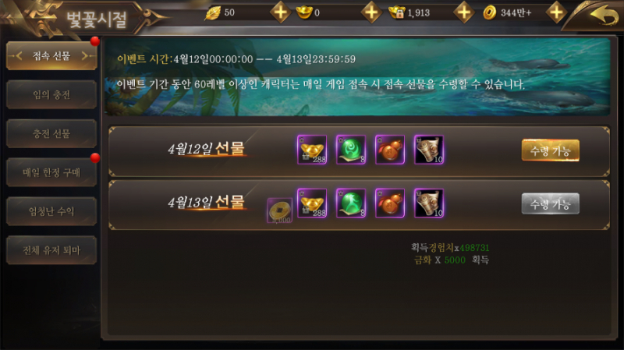The width and height of the screenshot is (624, 350).
Task: Open the 임의 충전 tab
Action: 51,94
